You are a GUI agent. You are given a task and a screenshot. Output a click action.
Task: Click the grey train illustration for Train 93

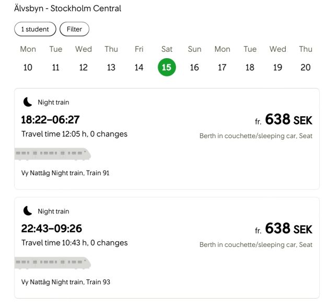53,263
